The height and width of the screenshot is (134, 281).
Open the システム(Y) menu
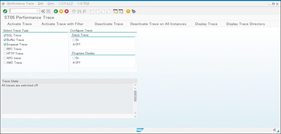click(x=66, y=4)
